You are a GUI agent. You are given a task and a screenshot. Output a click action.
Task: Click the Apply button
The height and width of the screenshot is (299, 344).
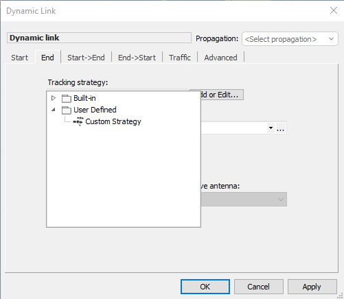[312, 287]
